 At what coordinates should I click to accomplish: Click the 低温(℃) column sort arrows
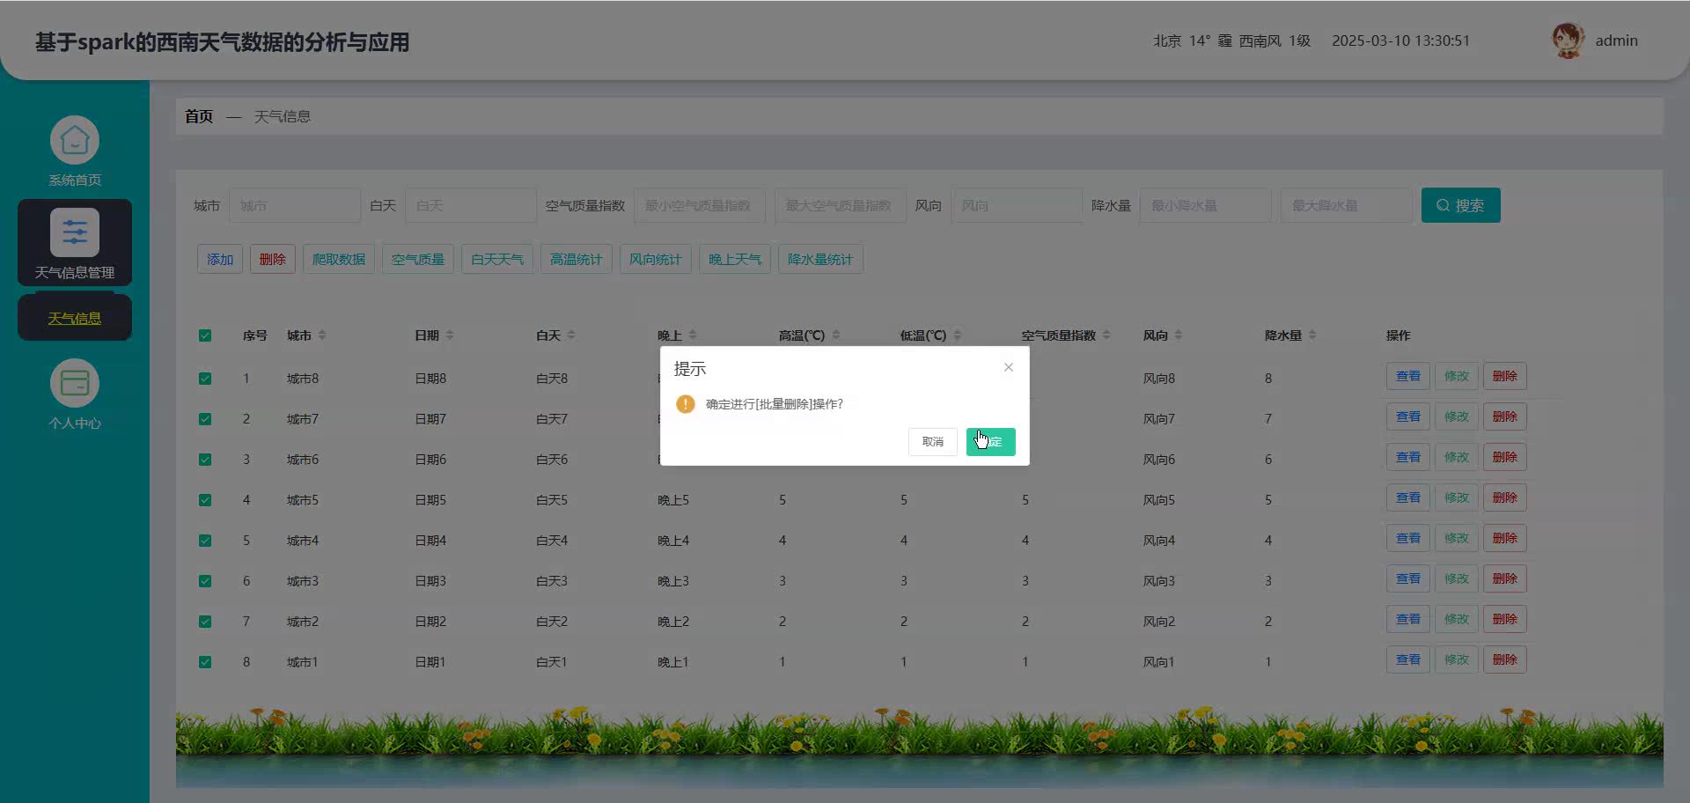pyautogui.click(x=958, y=335)
